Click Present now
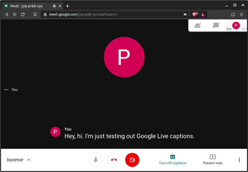 213,160
